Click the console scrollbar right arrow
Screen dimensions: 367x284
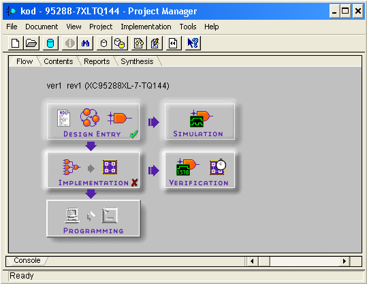[x=344, y=261]
